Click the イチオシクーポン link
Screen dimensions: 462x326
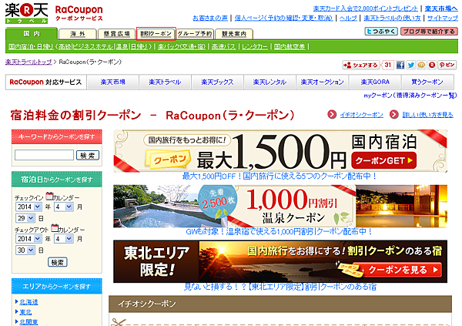click(x=362, y=115)
